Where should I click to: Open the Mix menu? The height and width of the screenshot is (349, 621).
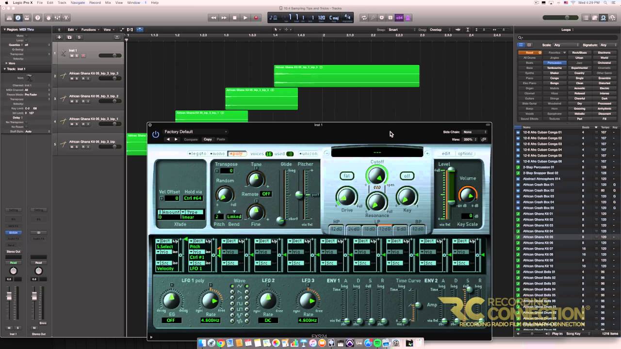[x=108, y=3]
